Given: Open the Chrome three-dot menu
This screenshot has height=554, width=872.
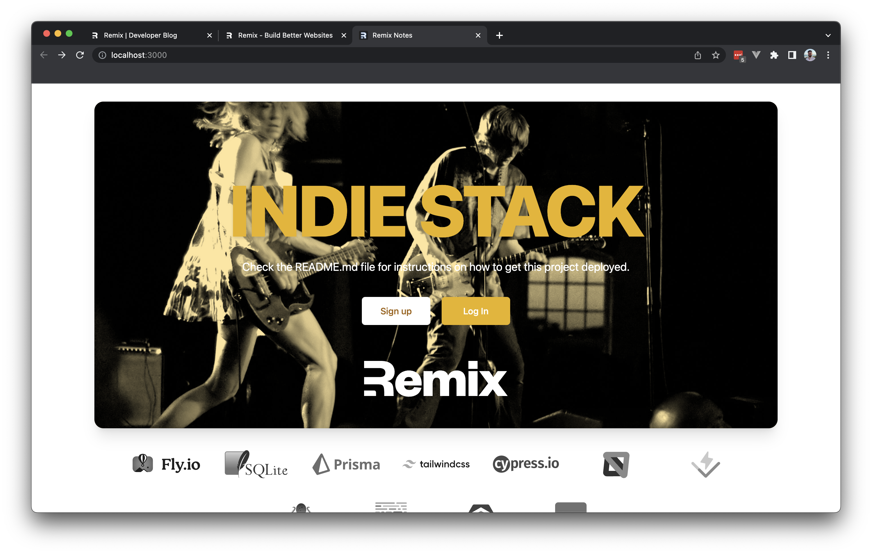Looking at the screenshot, I should point(828,55).
